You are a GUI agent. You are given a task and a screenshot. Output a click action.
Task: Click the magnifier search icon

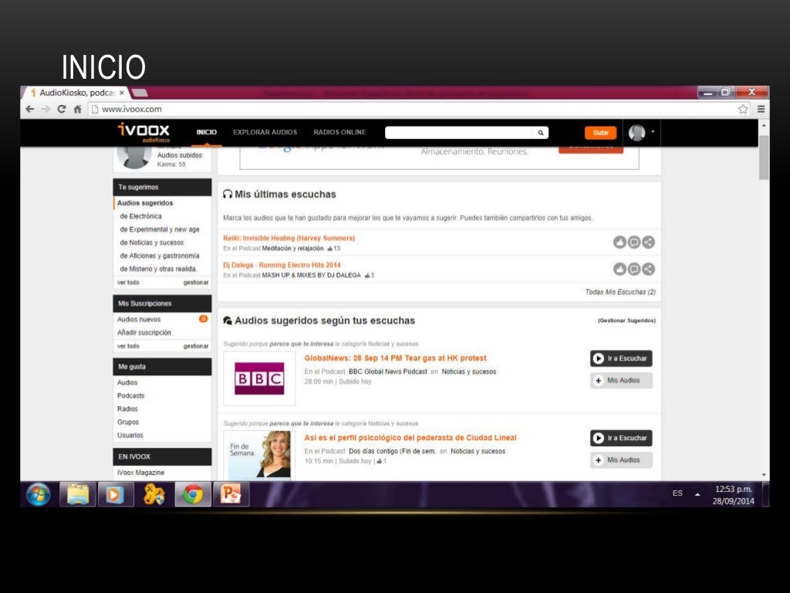tap(541, 133)
